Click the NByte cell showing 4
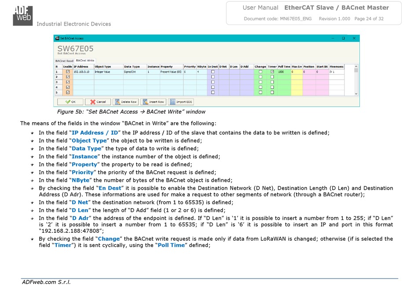 [202, 72]
